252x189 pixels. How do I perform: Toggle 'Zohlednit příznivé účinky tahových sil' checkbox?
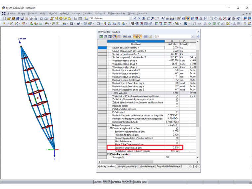click(x=177, y=99)
